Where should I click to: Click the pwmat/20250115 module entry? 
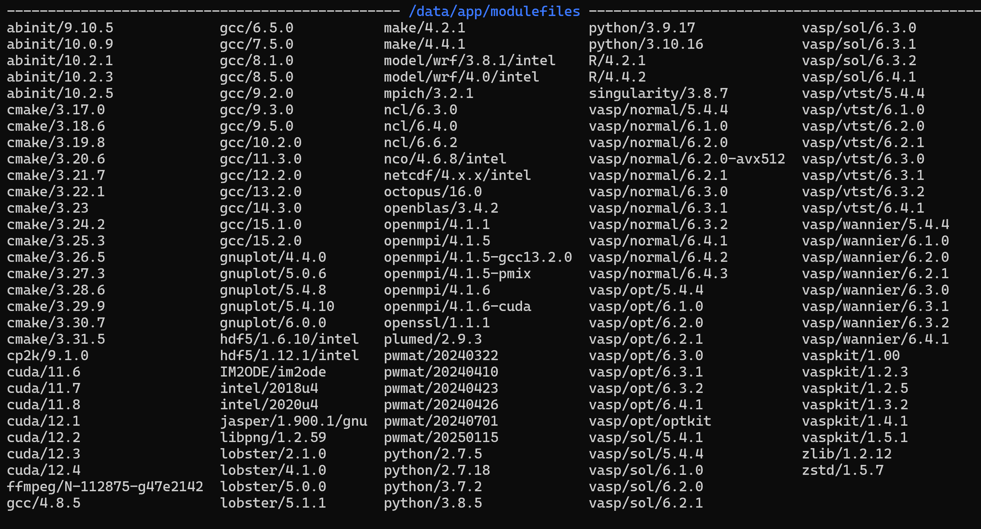[440, 438]
